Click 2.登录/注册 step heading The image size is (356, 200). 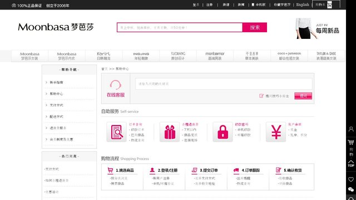click(x=167, y=171)
